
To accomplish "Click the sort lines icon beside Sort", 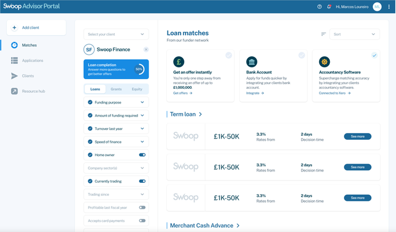I will pos(324,34).
